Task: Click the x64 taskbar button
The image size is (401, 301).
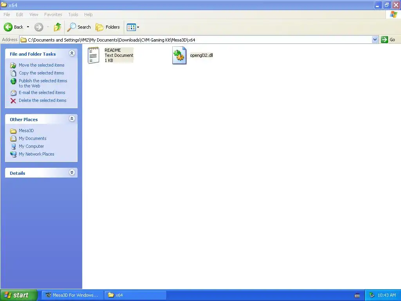Action: point(135,295)
